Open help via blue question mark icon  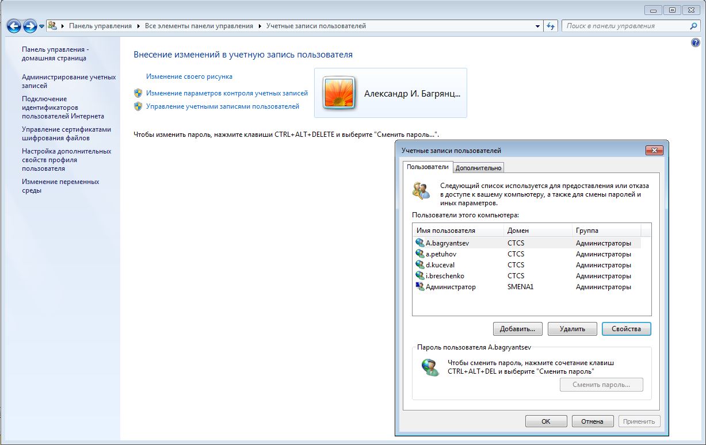696,43
